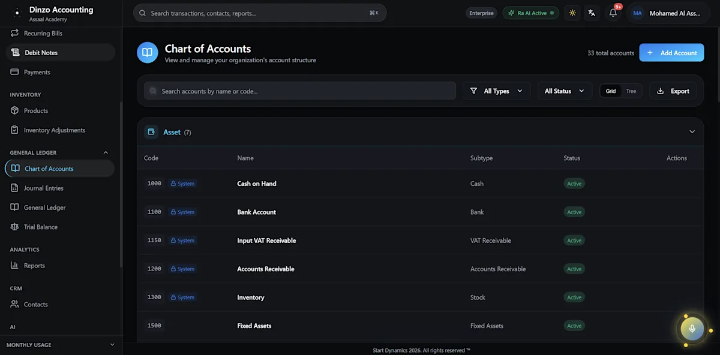Click the Add Account button
This screenshot has width=720, height=355.
671,53
